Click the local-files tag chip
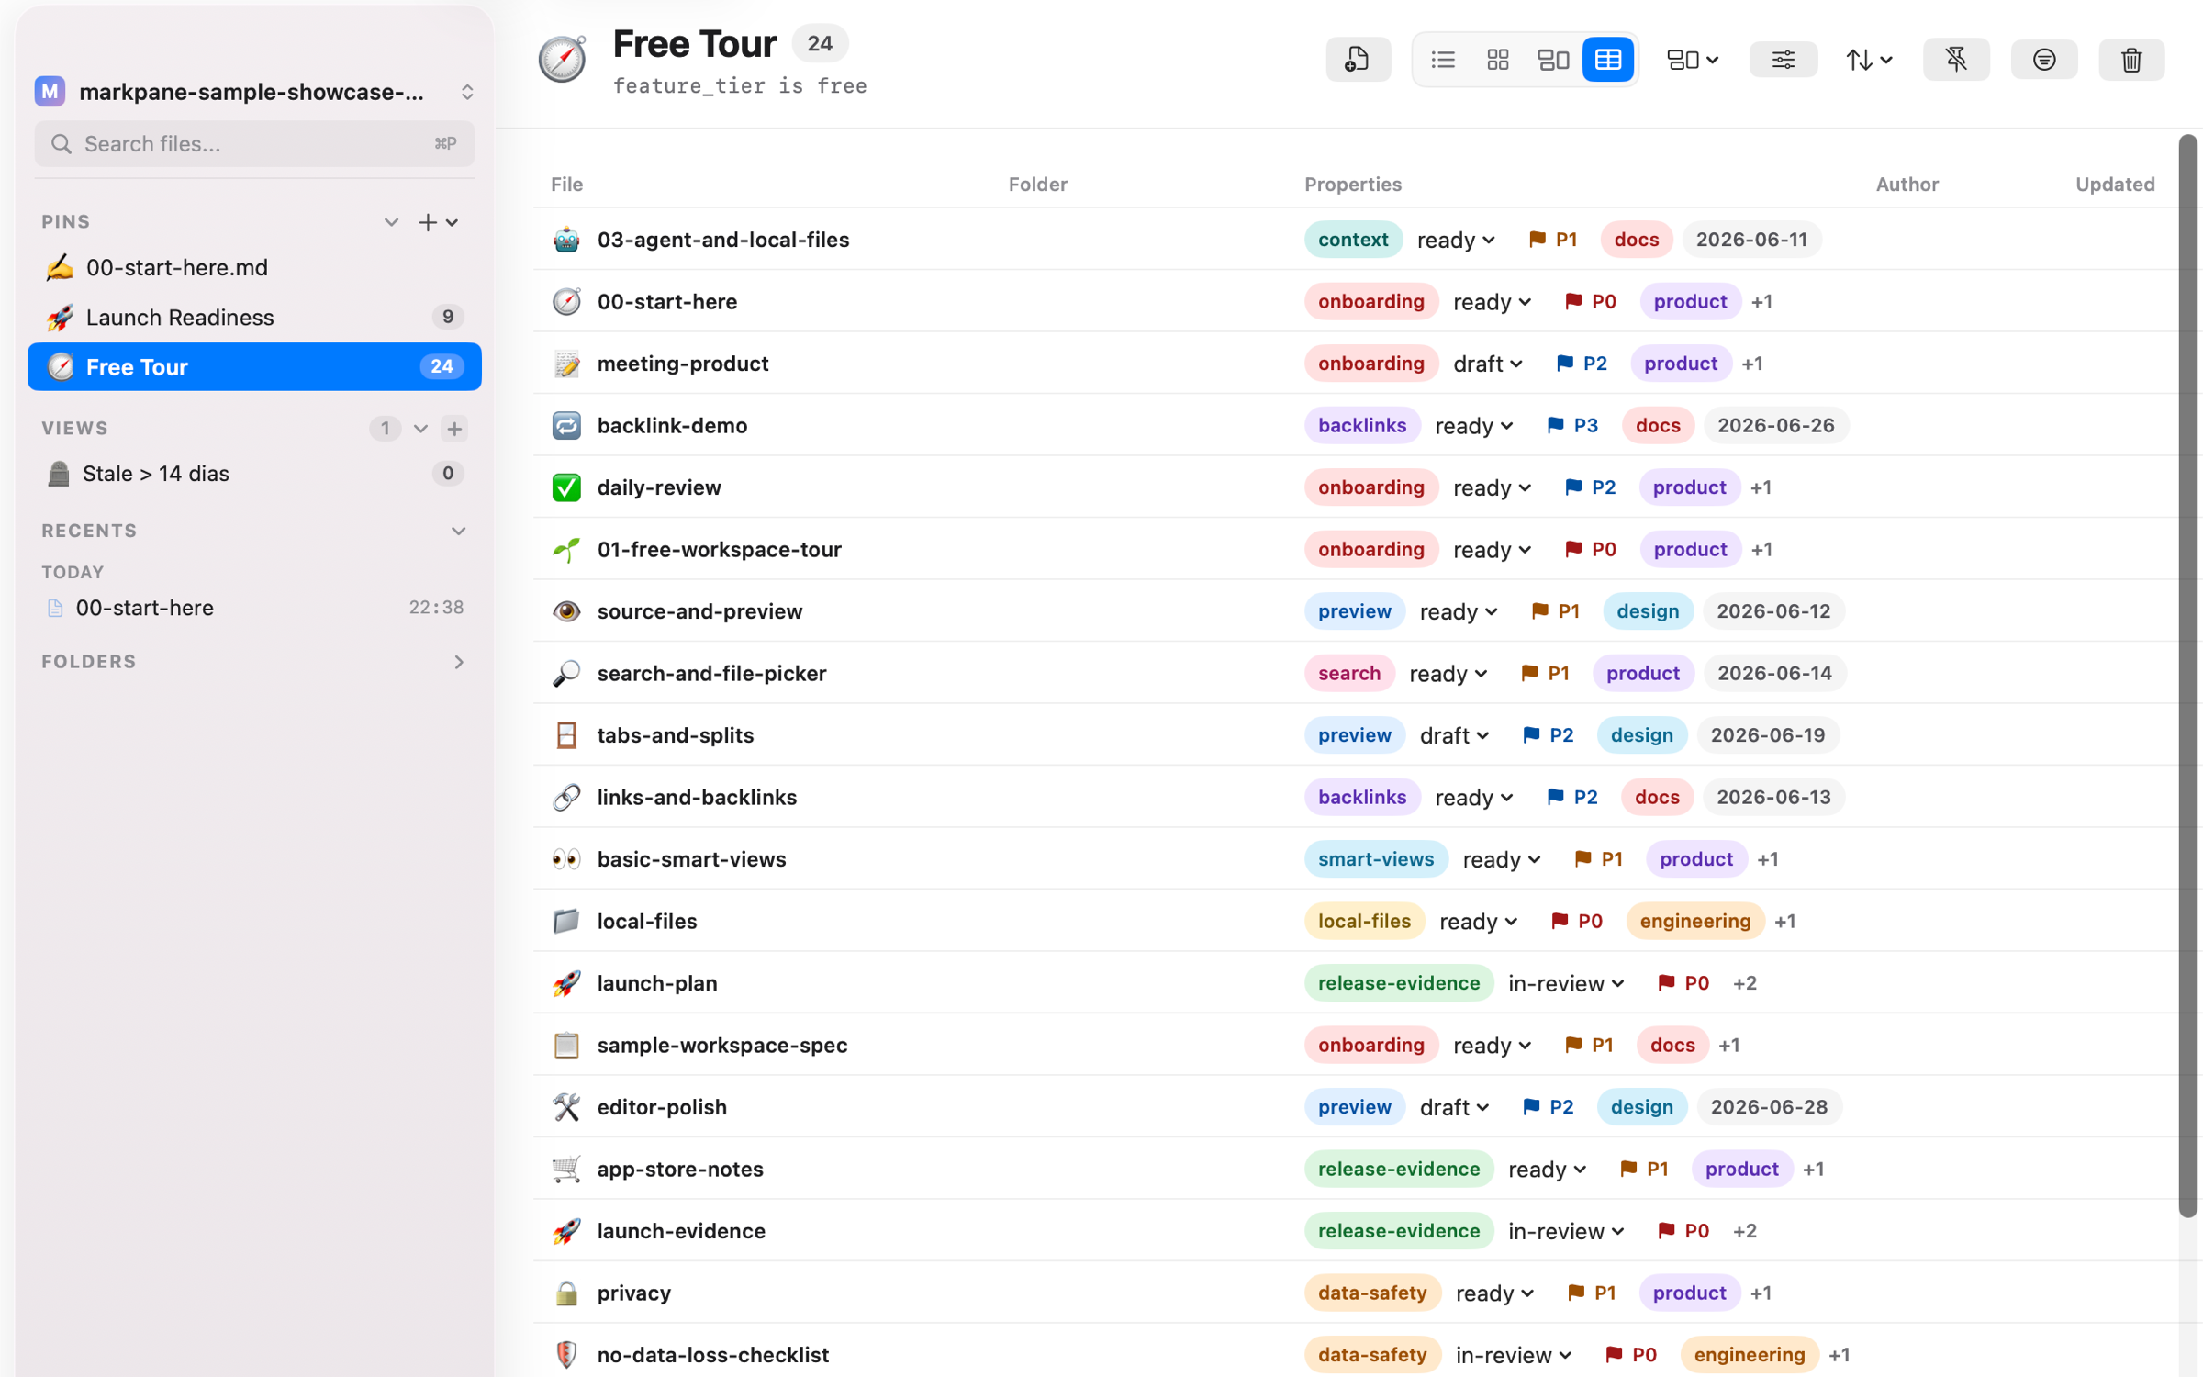2203x1377 pixels. [x=1364, y=921]
